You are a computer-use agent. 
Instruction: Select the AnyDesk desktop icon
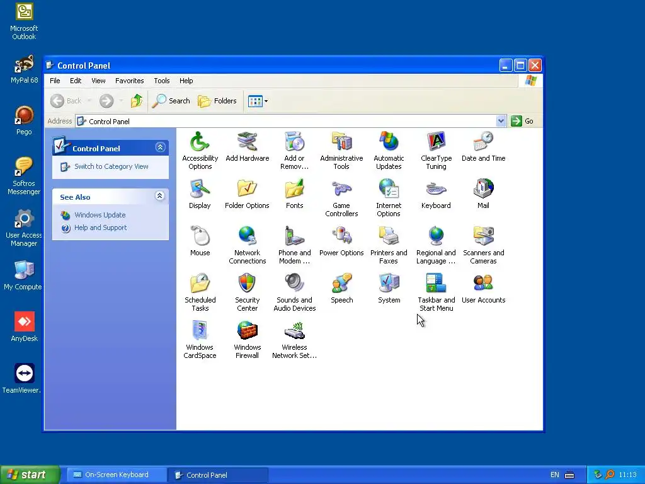pyautogui.click(x=25, y=327)
